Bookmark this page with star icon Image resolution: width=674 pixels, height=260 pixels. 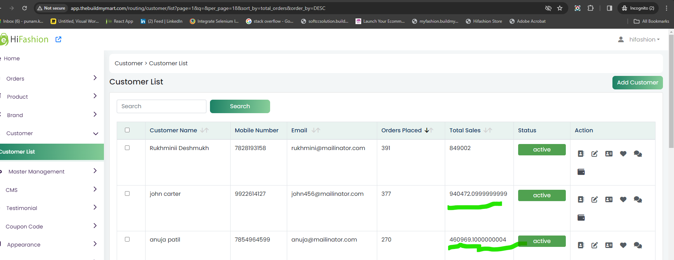tap(560, 8)
